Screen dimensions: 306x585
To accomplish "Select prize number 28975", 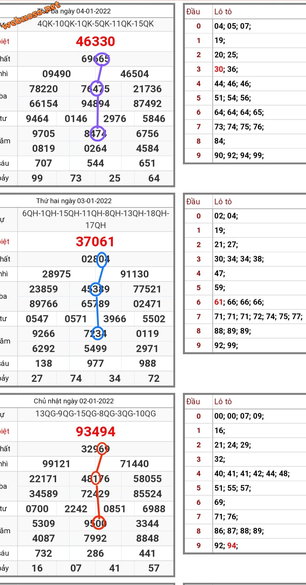I will coord(56,274).
